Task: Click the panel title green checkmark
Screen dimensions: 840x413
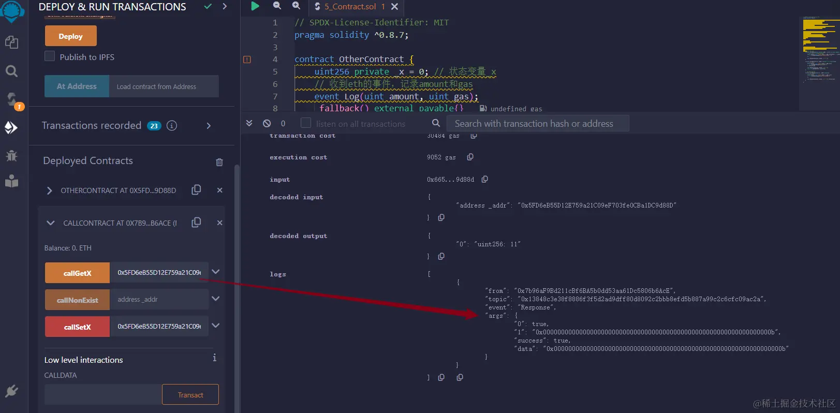Action: point(208,6)
